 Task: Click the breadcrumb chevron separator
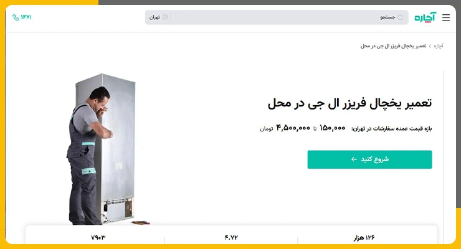(x=430, y=46)
